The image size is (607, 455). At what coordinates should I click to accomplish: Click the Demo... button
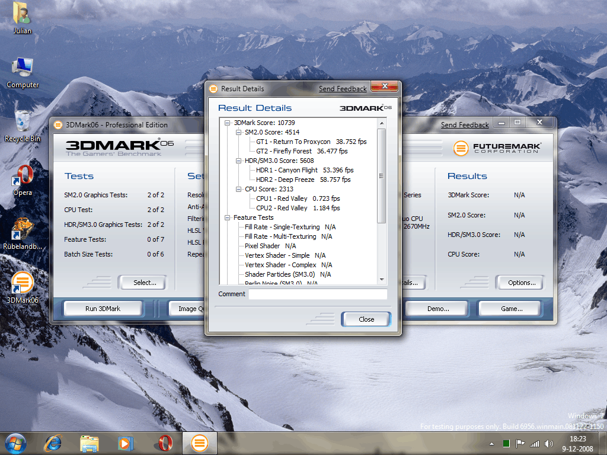pyautogui.click(x=437, y=309)
